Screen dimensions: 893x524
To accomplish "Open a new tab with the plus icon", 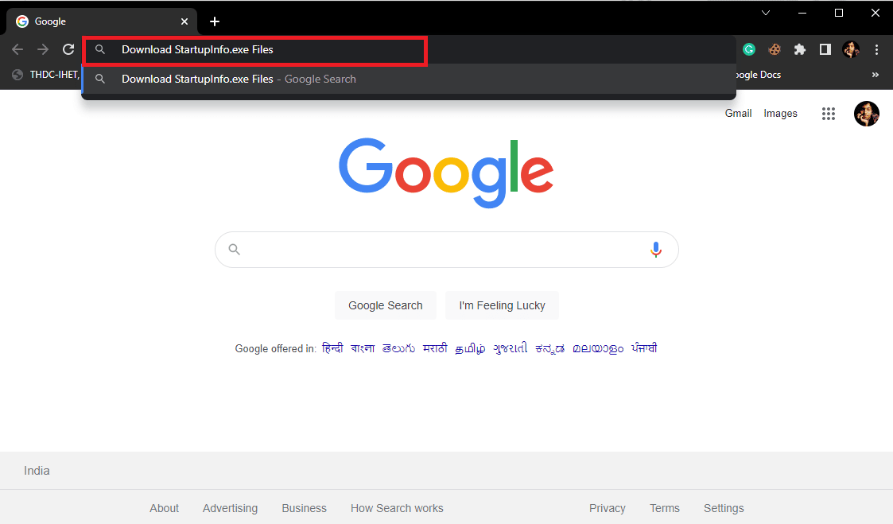I will [x=214, y=21].
